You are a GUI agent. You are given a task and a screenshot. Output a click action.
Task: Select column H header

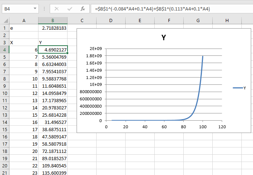click(x=227, y=21)
